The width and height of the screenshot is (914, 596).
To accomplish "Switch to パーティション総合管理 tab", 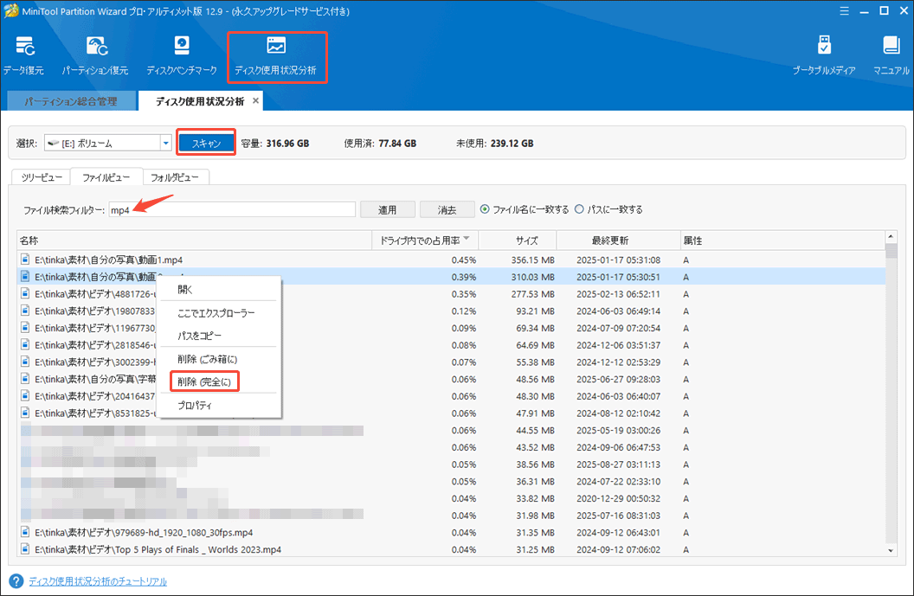I will (x=70, y=101).
